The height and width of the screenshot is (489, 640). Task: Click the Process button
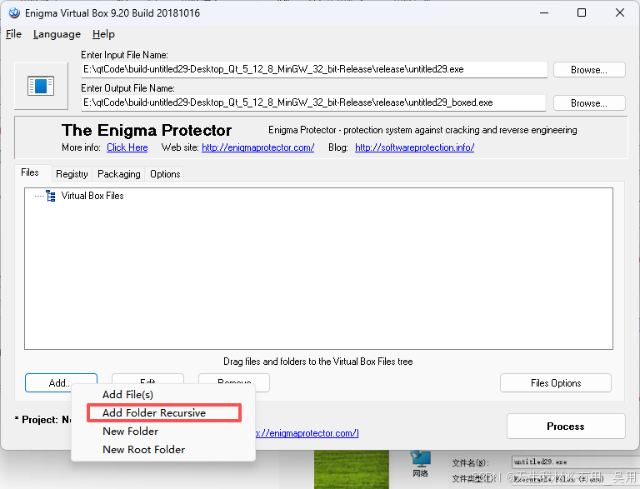[x=566, y=427]
